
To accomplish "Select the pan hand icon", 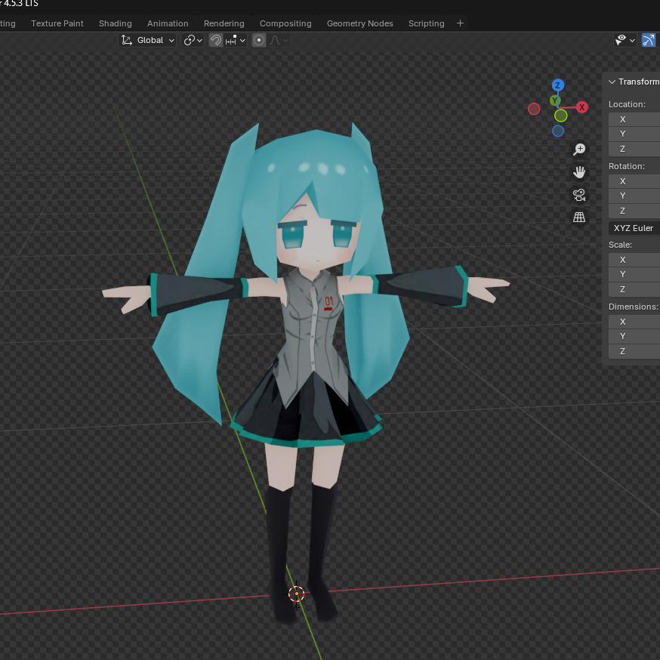I will point(579,171).
